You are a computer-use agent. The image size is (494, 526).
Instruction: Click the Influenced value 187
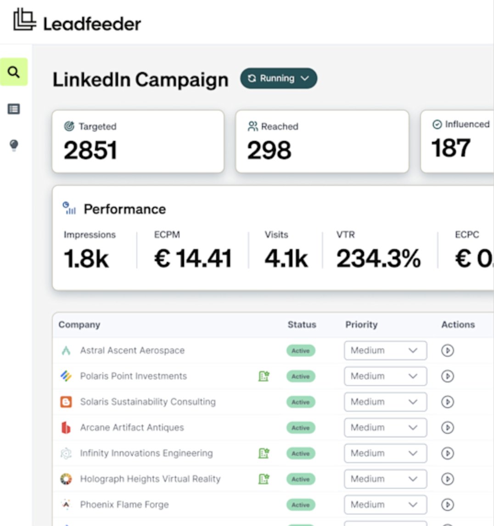(451, 148)
